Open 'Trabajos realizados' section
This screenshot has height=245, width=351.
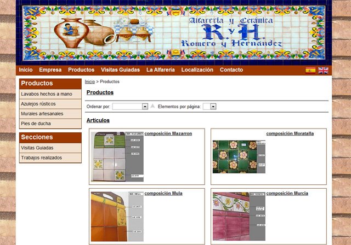click(42, 157)
